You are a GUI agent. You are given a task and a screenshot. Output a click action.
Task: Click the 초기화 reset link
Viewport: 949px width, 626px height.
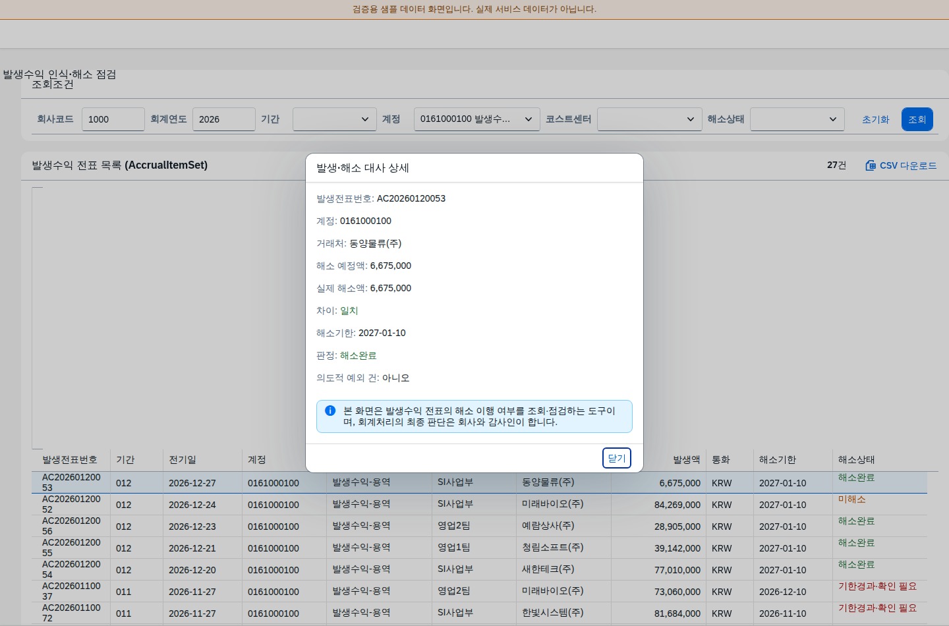(x=875, y=119)
